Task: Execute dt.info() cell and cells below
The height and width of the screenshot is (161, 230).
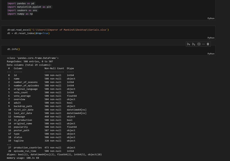Action: [x=194, y=44]
